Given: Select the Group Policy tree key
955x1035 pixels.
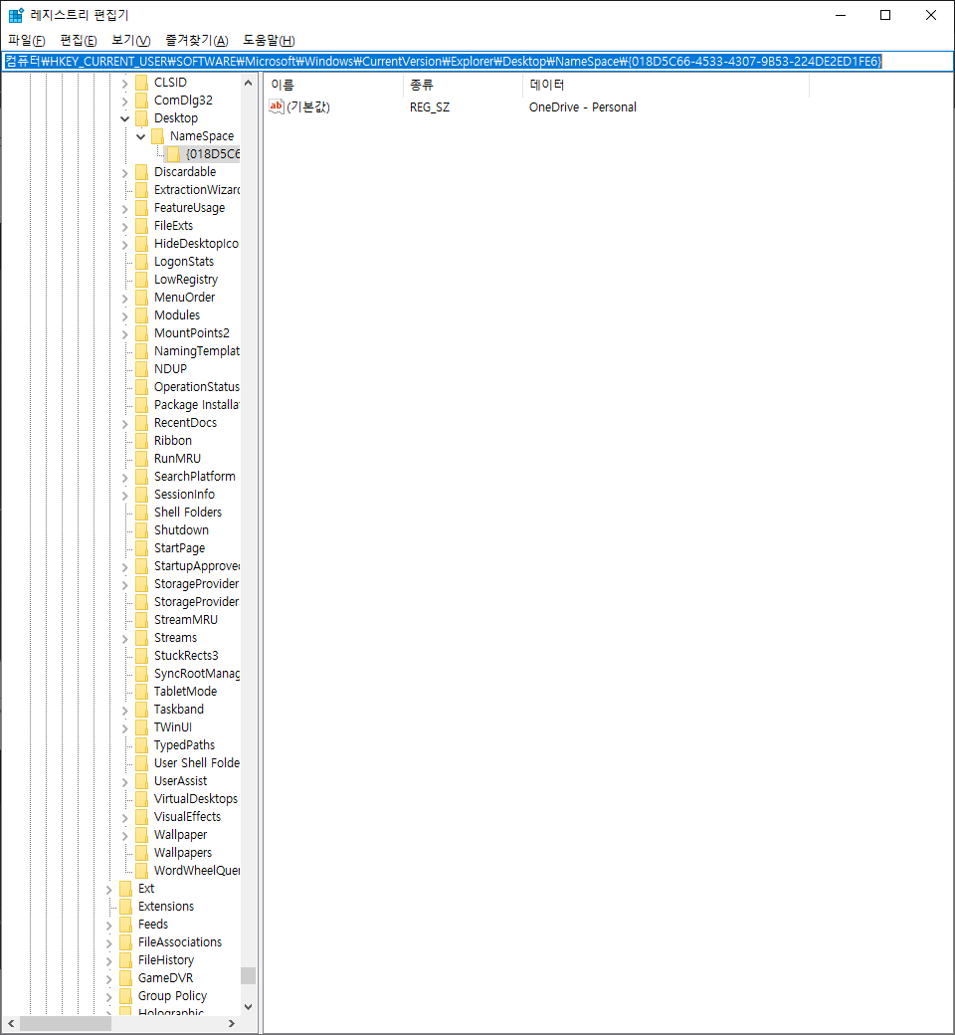Looking at the screenshot, I should click(172, 996).
